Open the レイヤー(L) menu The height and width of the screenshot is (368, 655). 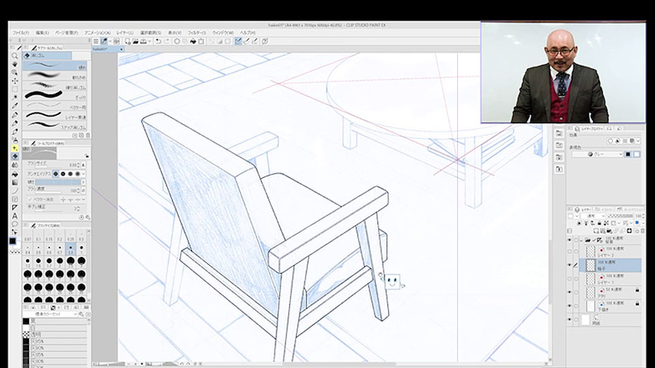pyautogui.click(x=125, y=33)
